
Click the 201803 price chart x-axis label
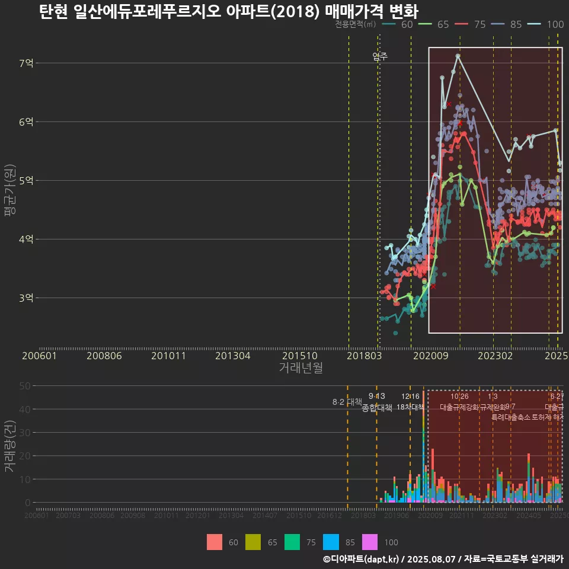365,356
